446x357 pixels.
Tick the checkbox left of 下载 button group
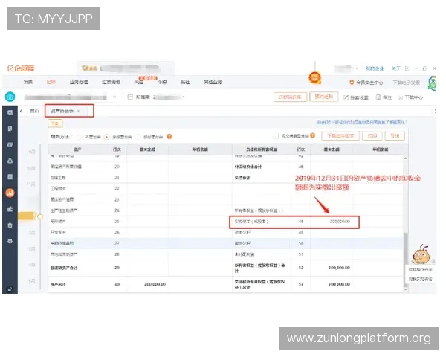tap(275, 136)
